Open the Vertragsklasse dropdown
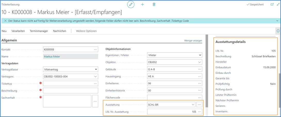 (x=96, y=69)
